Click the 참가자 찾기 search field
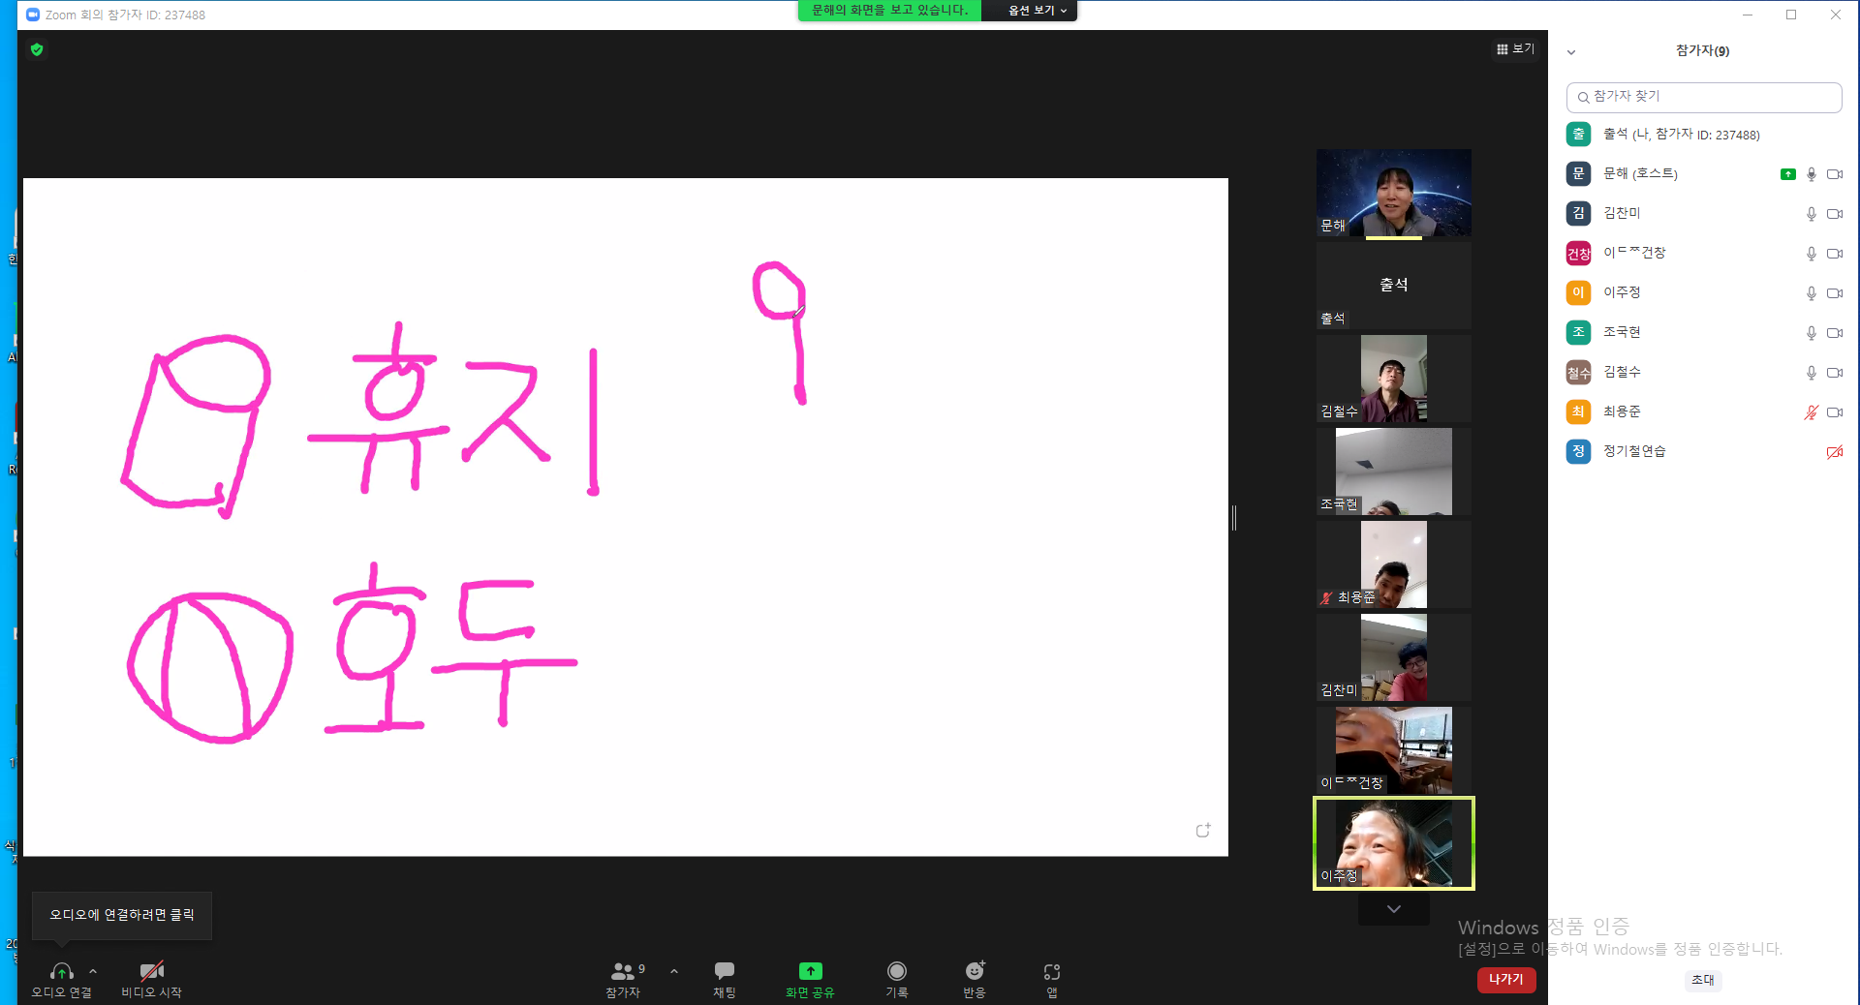 point(1704,97)
